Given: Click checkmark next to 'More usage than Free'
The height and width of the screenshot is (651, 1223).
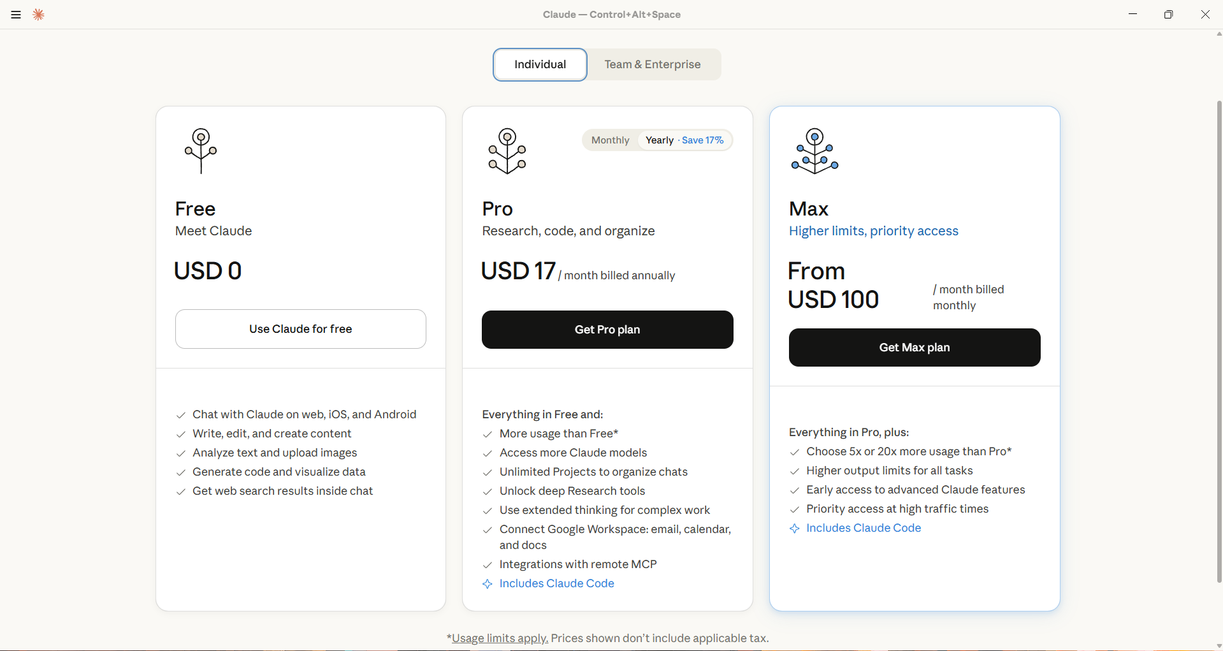Looking at the screenshot, I should coord(488,434).
